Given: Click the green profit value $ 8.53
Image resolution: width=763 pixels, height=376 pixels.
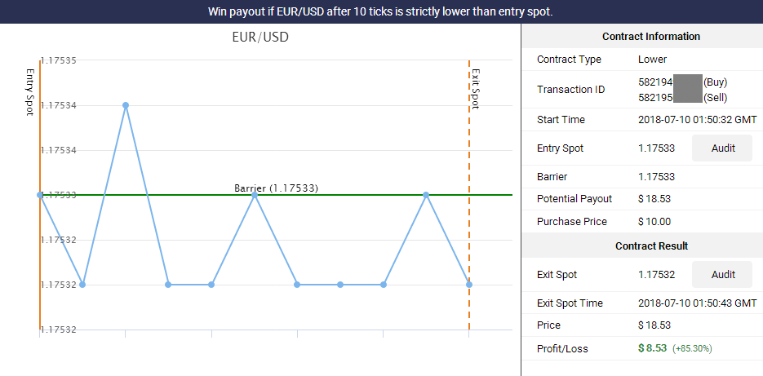Looking at the screenshot, I should pyautogui.click(x=653, y=349).
